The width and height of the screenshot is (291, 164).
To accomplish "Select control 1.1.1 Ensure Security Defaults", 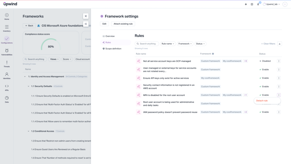I will [x=61, y=96].
